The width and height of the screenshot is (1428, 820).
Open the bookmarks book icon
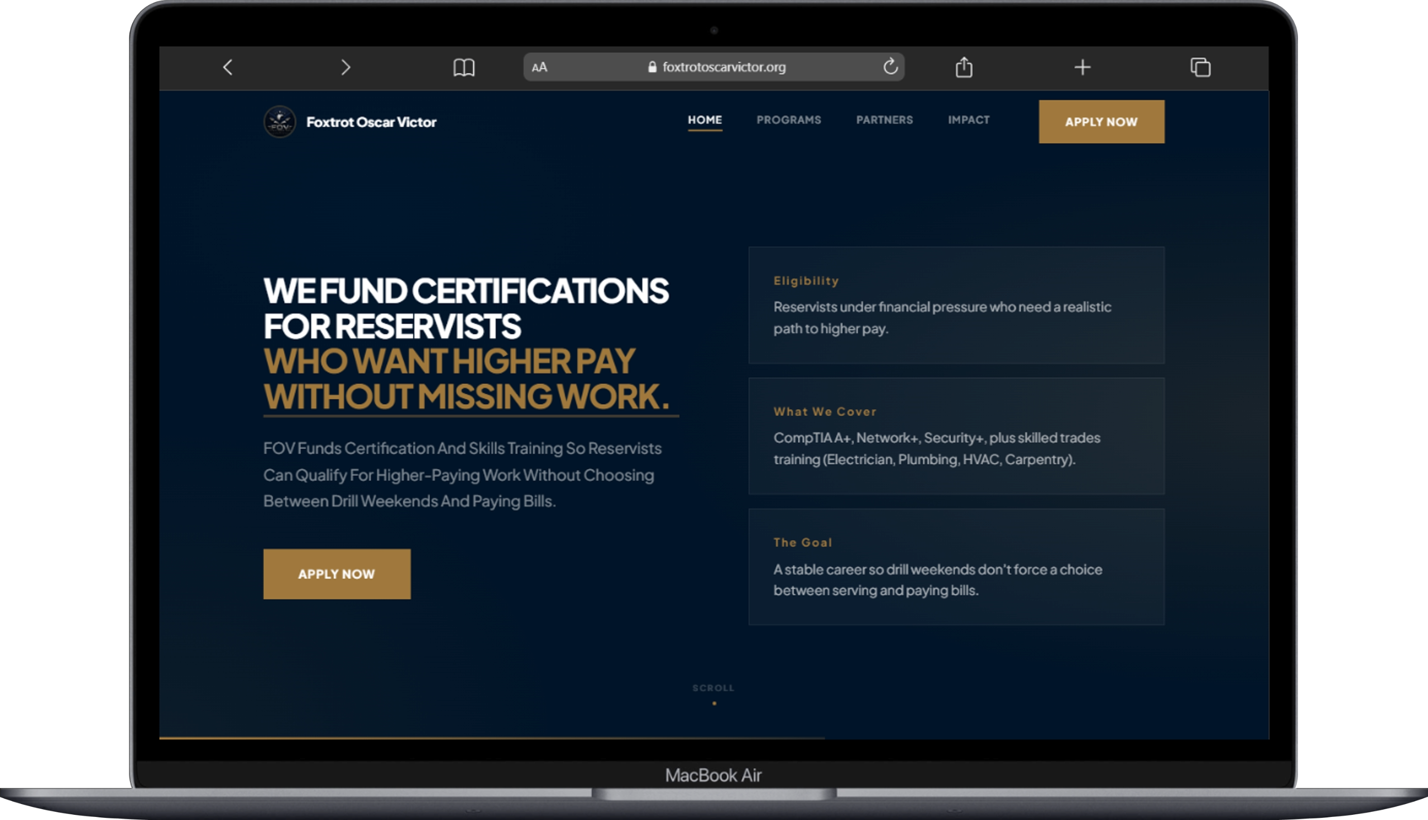pyautogui.click(x=464, y=68)
